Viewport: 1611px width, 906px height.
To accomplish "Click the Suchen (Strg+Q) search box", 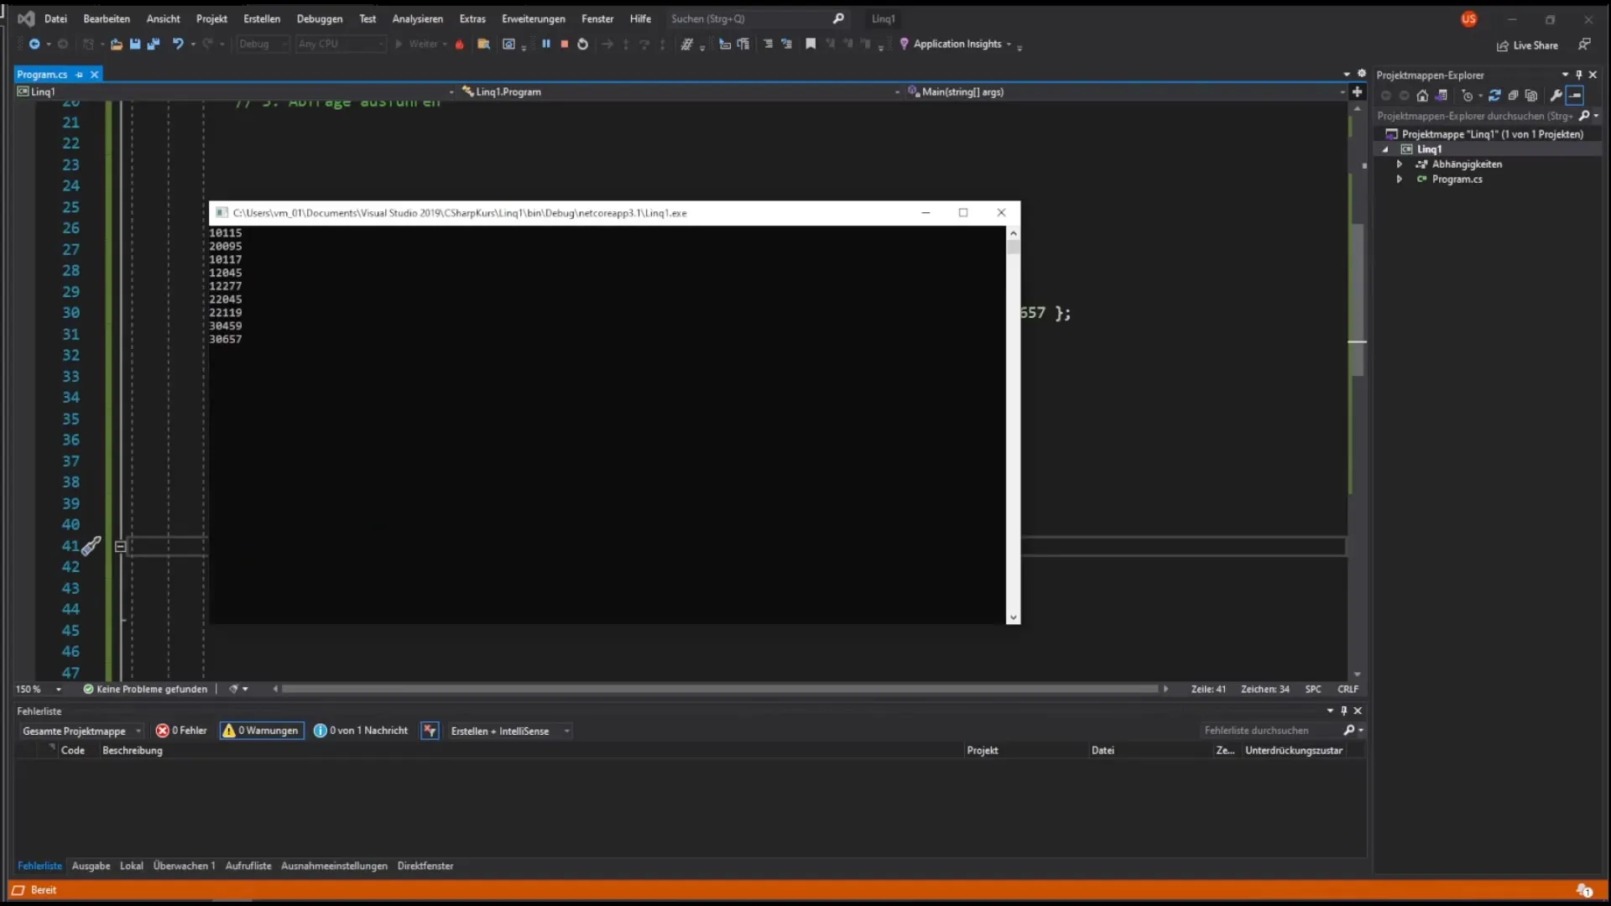I will (757, 18).
